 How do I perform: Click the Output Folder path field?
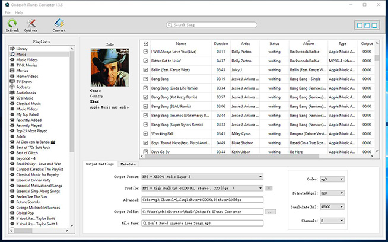pyautogui.click(x=202, y=212)
